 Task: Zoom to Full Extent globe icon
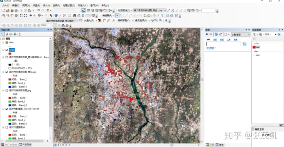click(x=16, y=15)
